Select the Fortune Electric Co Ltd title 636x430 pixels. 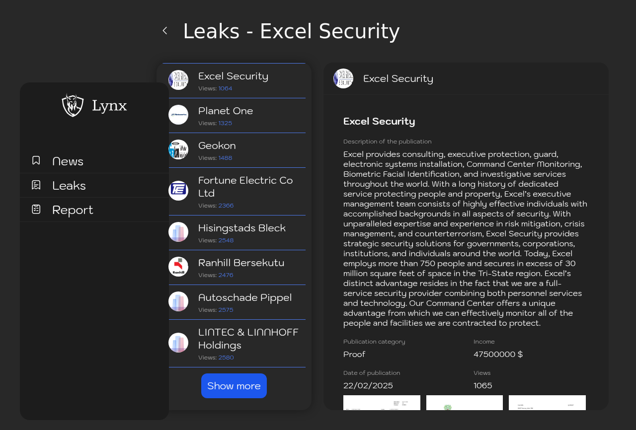point(245,187)
